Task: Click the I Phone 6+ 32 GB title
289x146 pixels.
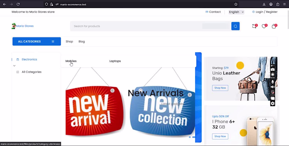Action: (x=223, y=124)
